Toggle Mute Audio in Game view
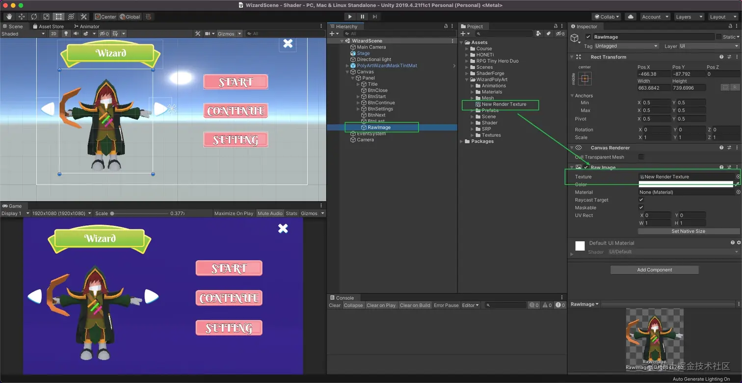742x383 pixels. (270, 213)
